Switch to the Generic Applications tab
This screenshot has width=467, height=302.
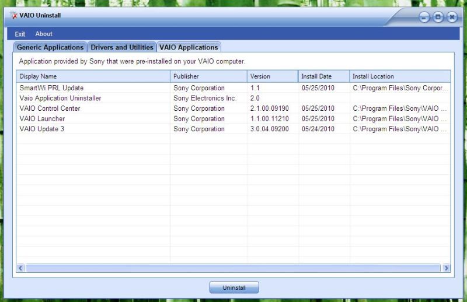point(50,47)
